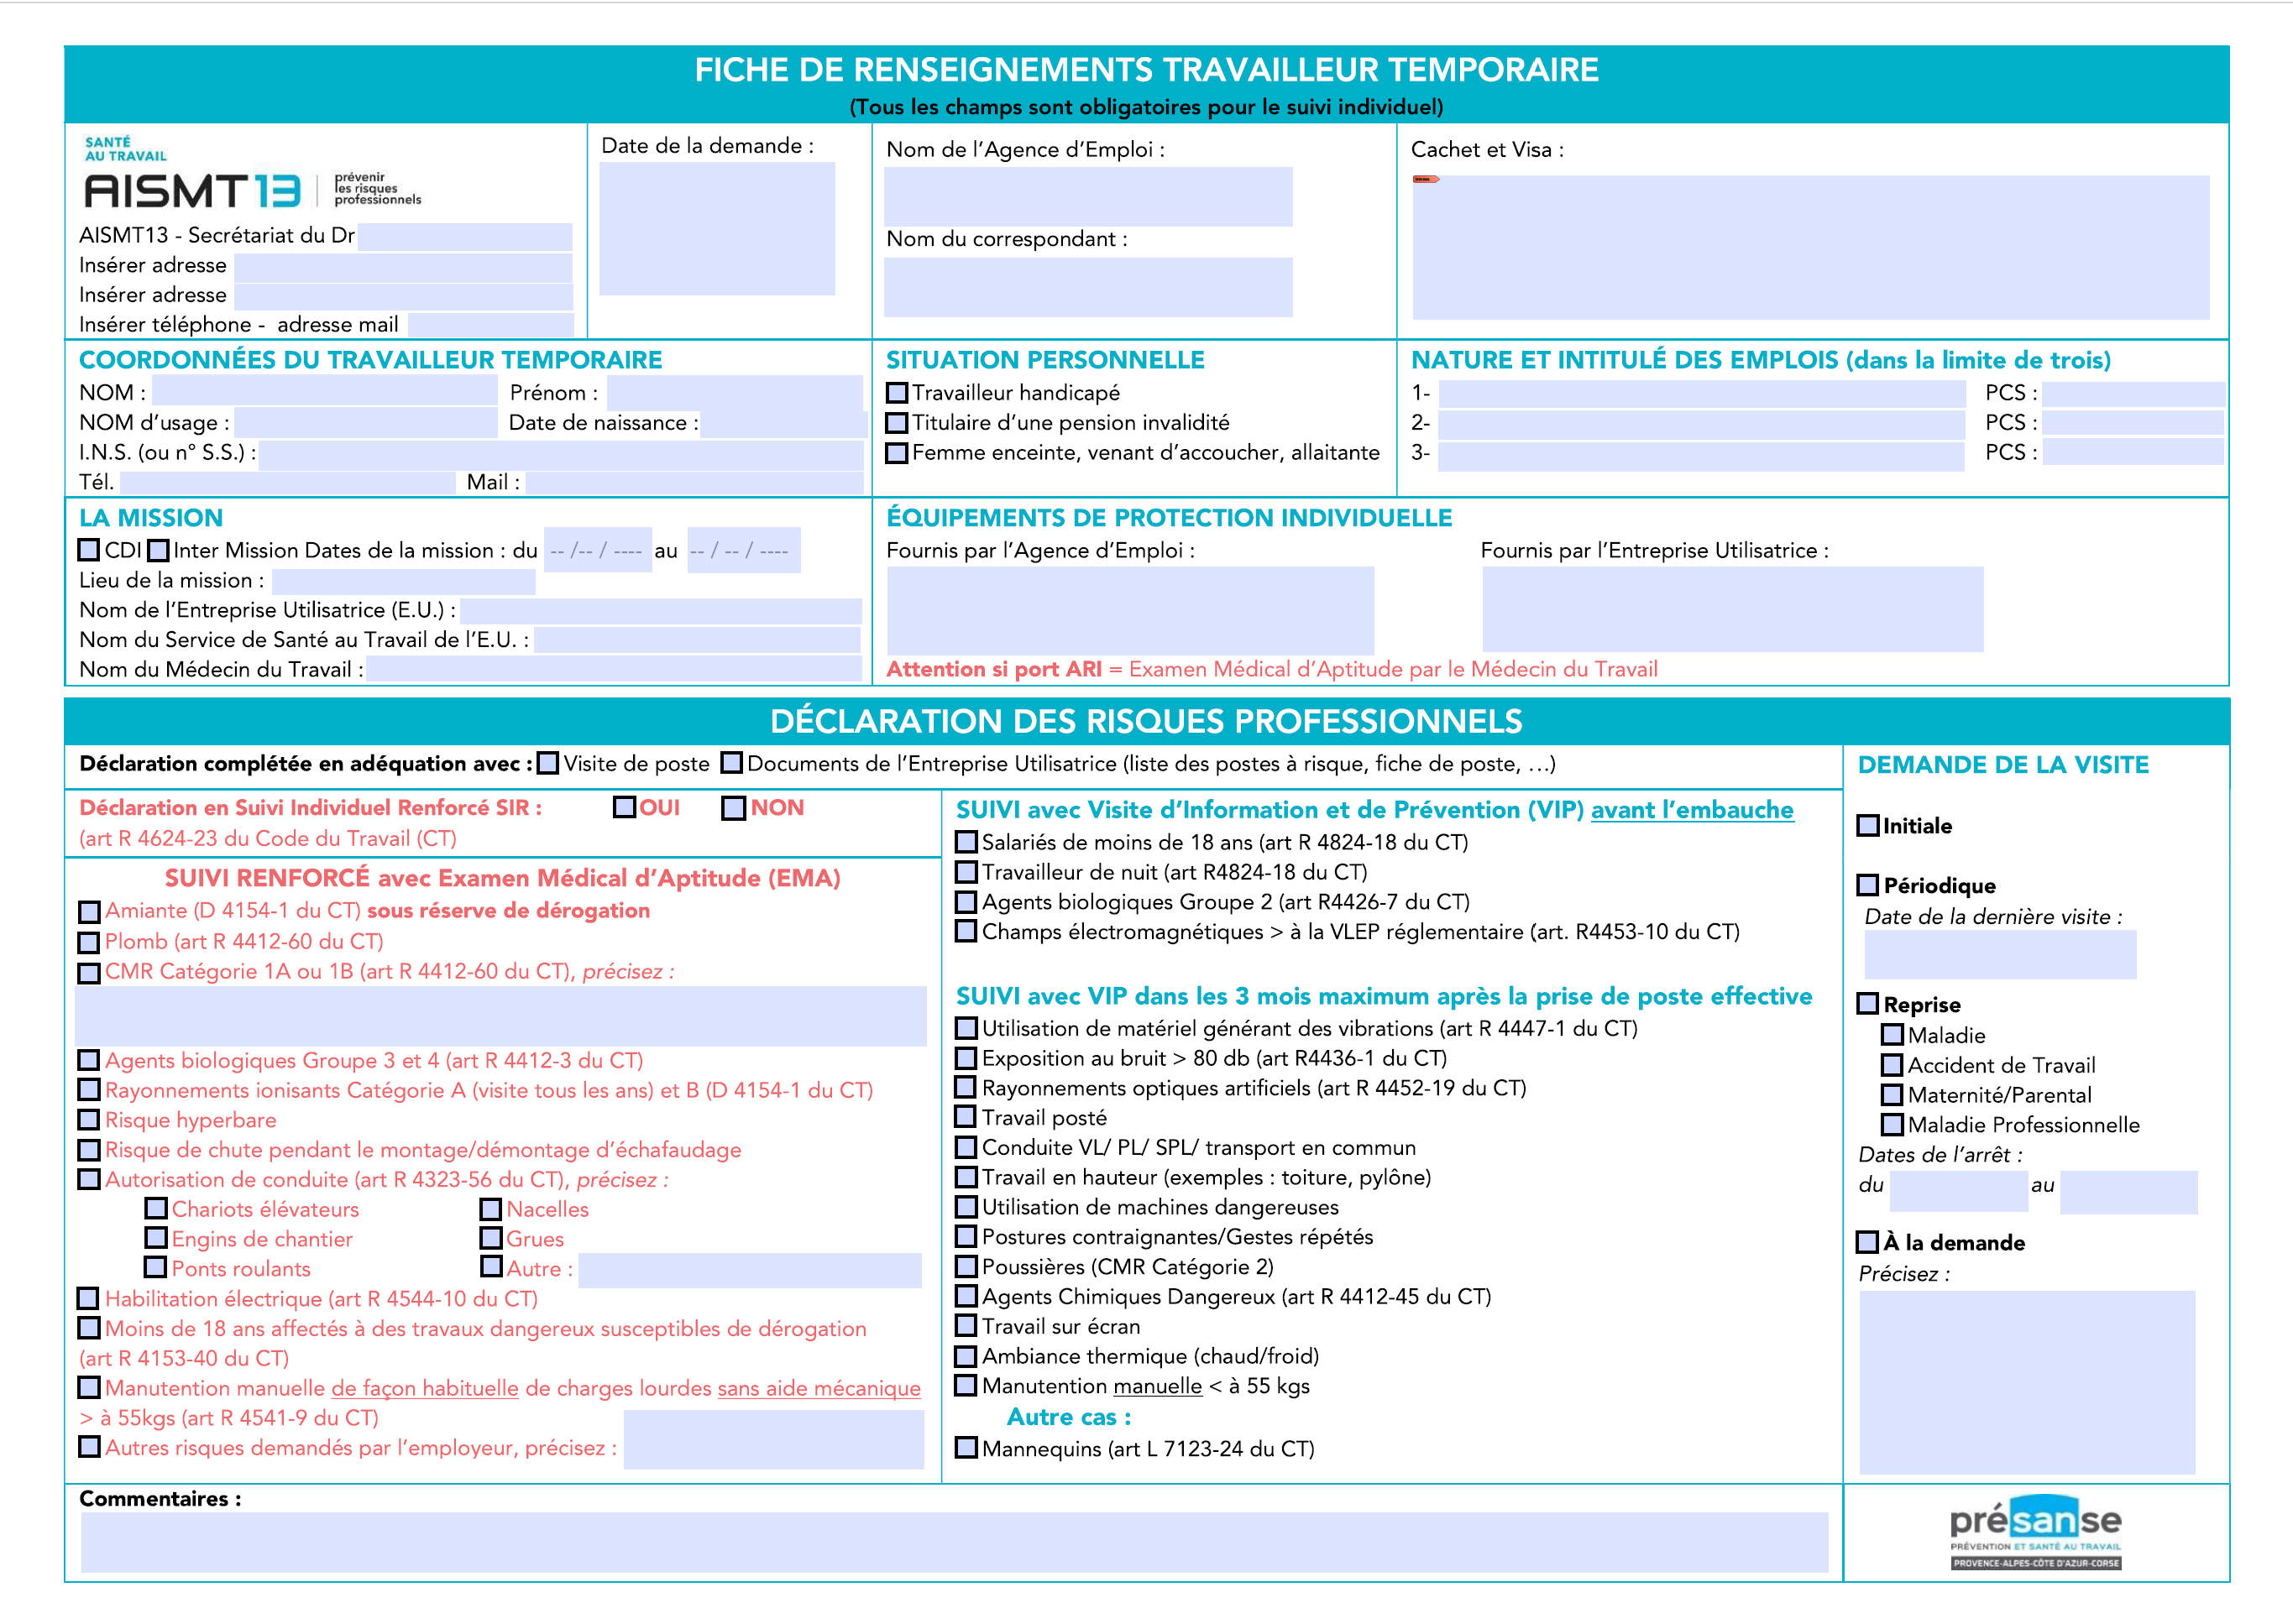Focus the Précisez field under À la demande
This screenshot has width=2293, height=1624.
coord(2027,1382)
